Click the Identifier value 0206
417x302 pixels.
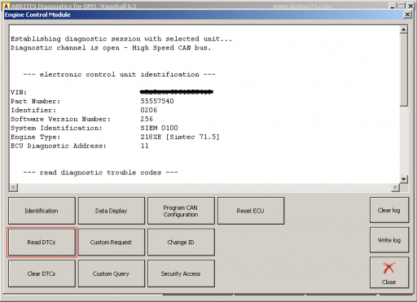(x=148, y=110)
